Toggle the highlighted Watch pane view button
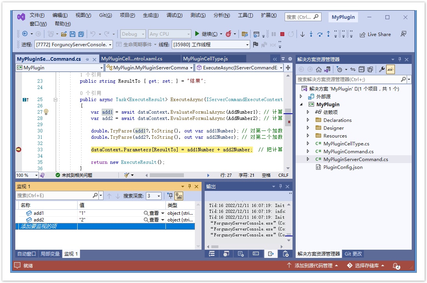 click(179, 196)
